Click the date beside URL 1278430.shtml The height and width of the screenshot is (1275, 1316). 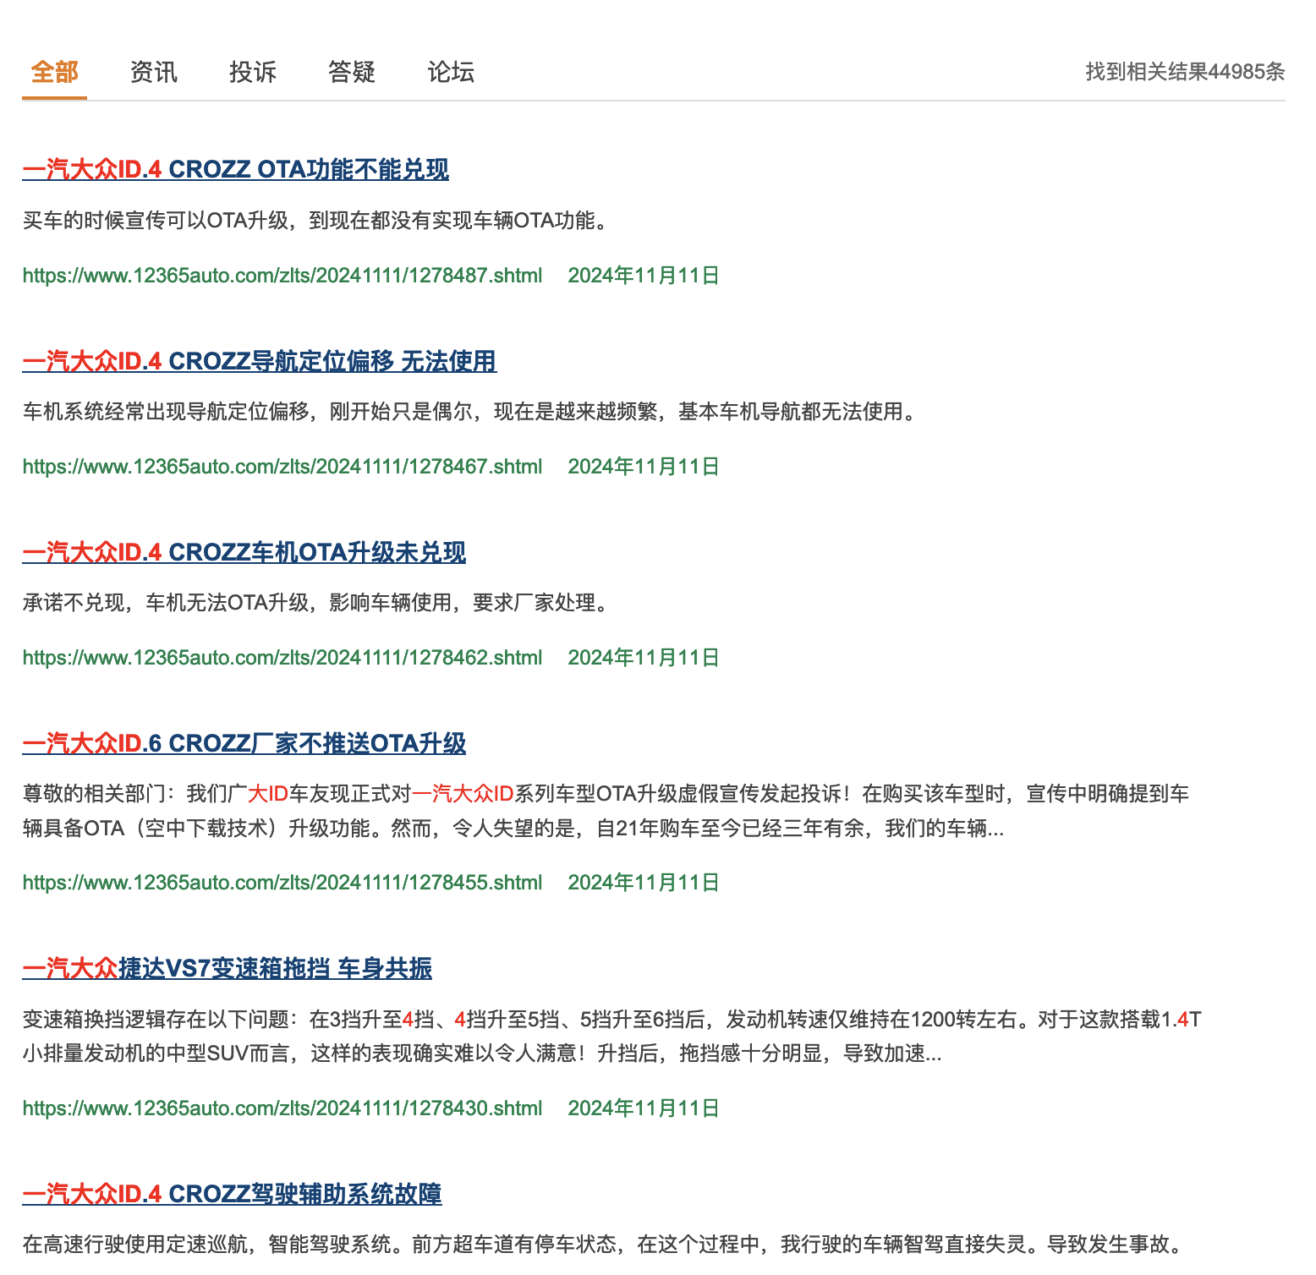(x=644, y=1108)
